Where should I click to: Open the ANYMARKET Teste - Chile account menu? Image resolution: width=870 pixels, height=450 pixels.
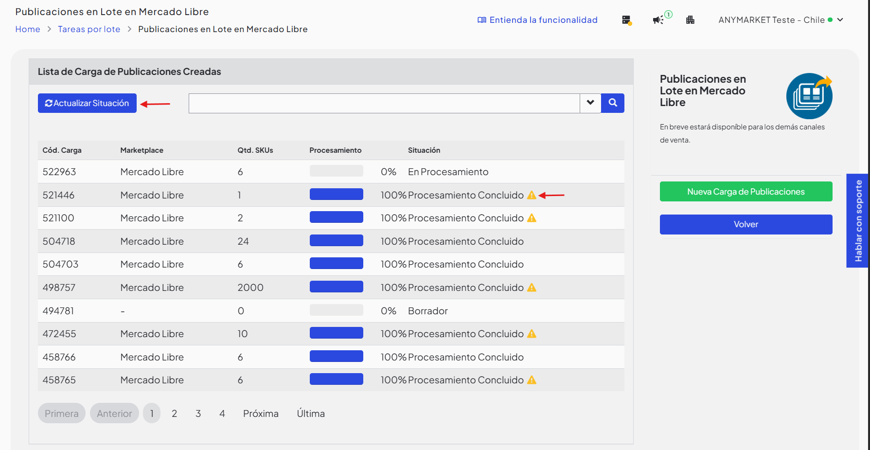pyautogui.click(x=781, y=20)
